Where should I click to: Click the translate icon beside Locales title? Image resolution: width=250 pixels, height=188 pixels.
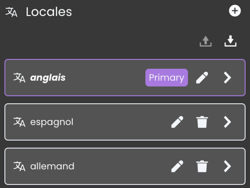[x=12, y=12]
